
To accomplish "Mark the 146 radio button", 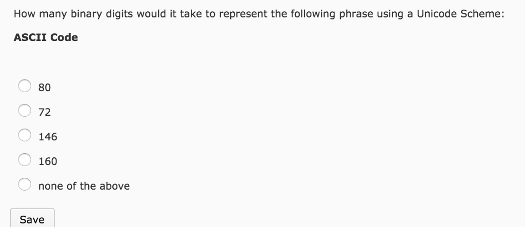I will (25, 135).
